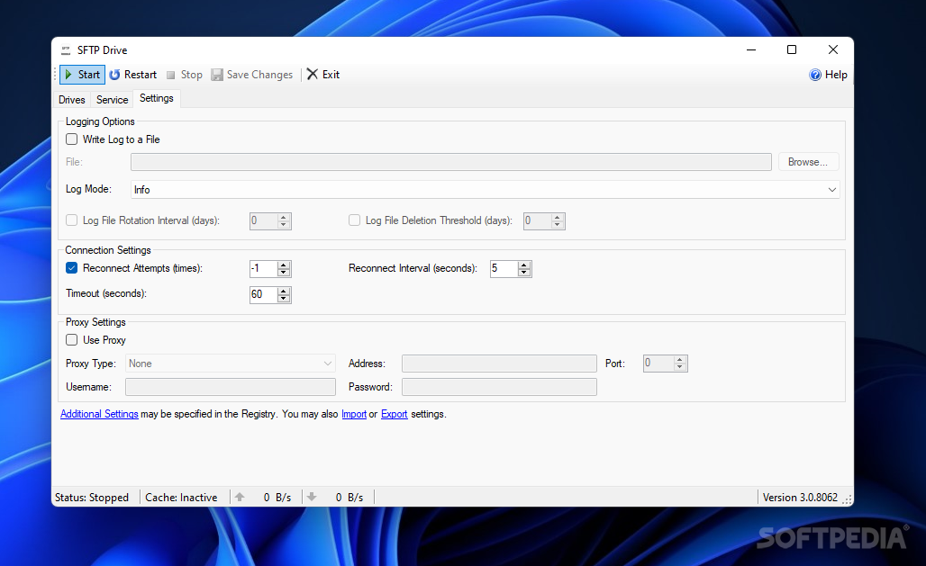Open the Additional Settings link
The width and height of the screenshot is (926, 566).
pos(99,414)
